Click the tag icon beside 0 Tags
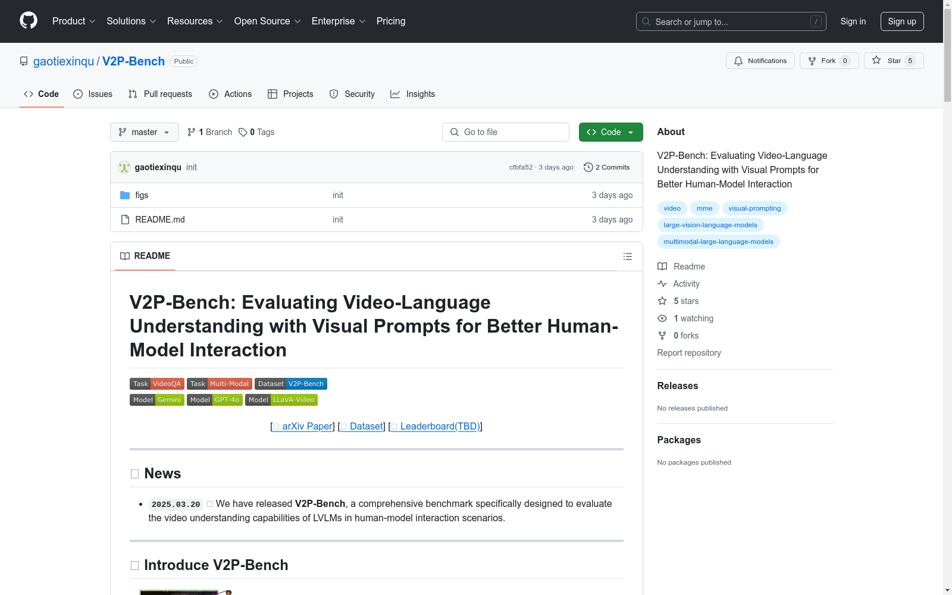Screen dimensions: 952x595 [x=243, y=132]
